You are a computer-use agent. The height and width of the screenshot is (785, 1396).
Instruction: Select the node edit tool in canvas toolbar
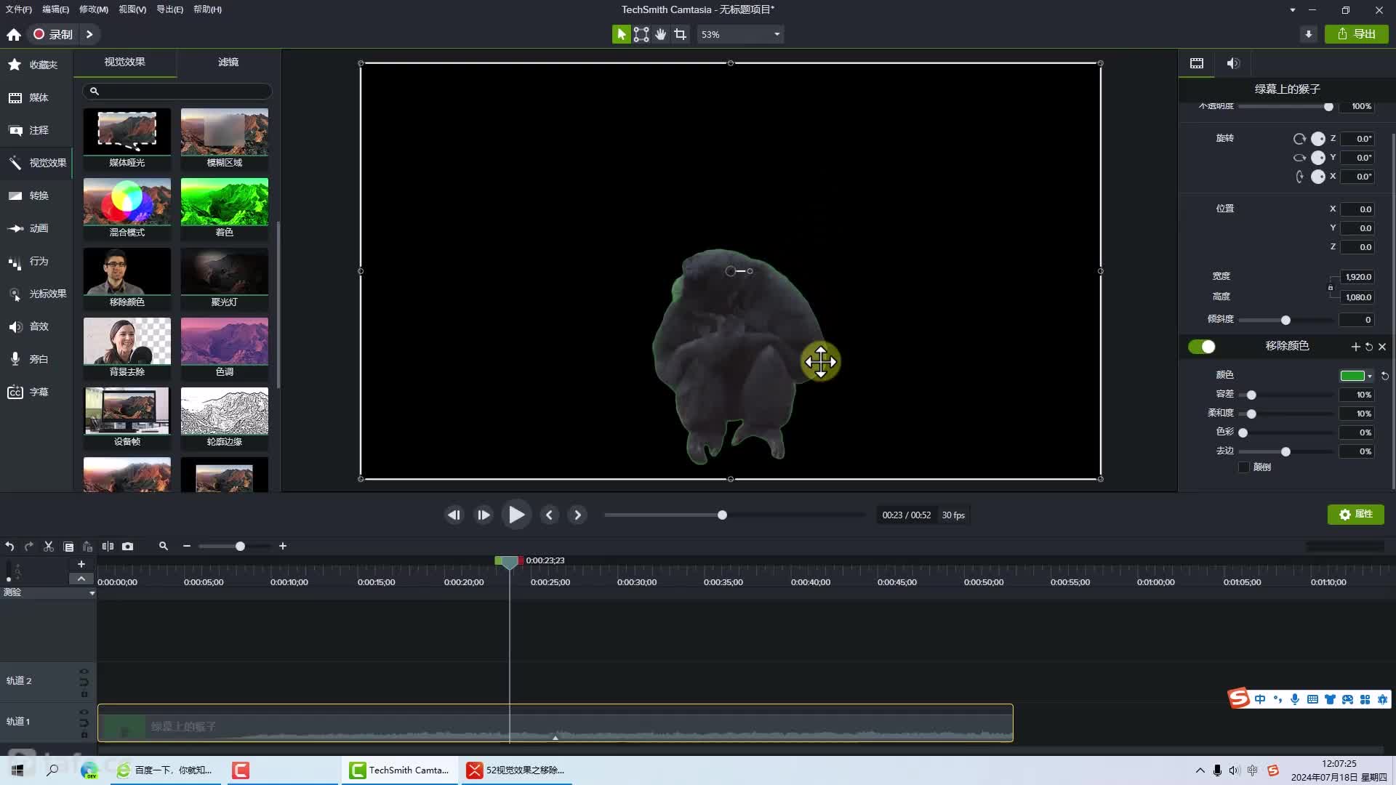(641, 34)
